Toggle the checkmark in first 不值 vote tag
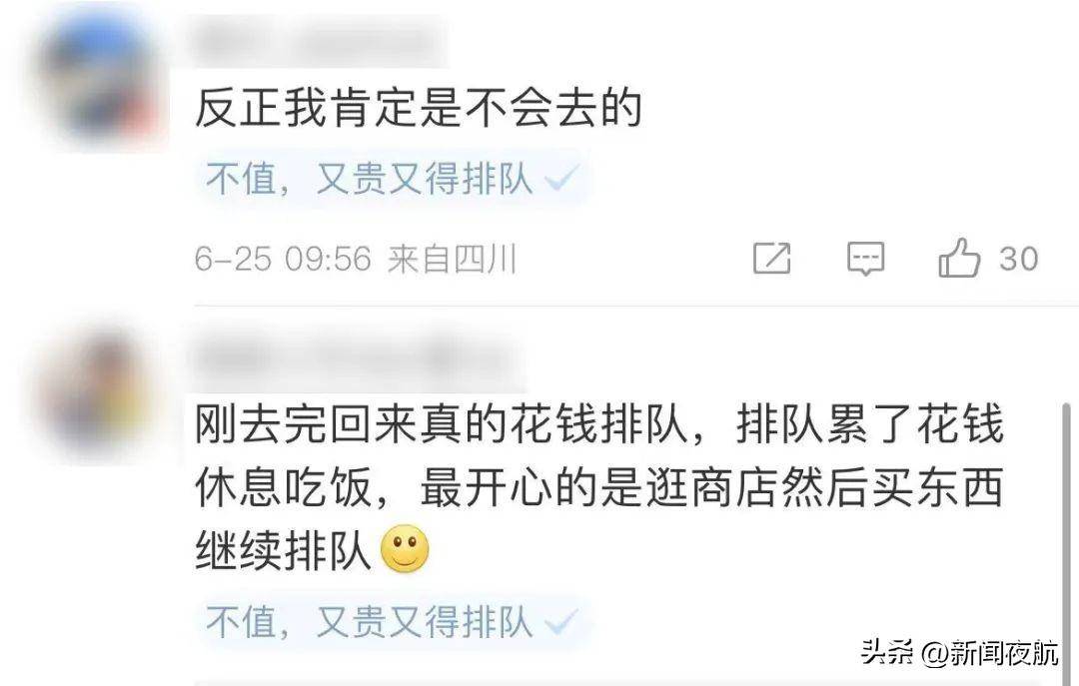The width and height of the screenshot is (1079, 686). point(560,178)
